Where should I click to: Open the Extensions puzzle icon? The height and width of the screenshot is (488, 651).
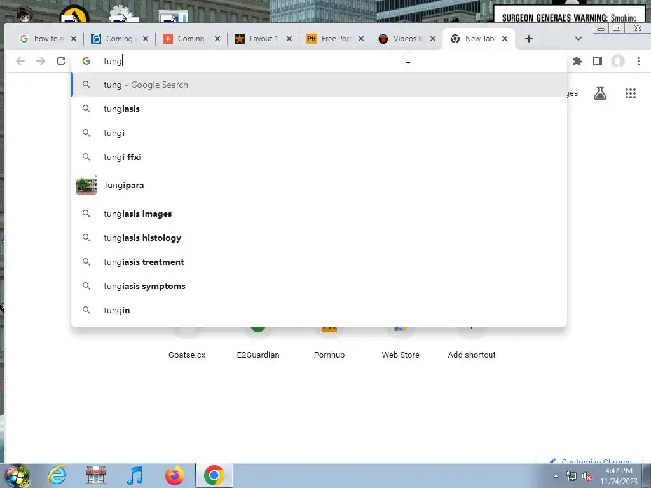(577, 61)
